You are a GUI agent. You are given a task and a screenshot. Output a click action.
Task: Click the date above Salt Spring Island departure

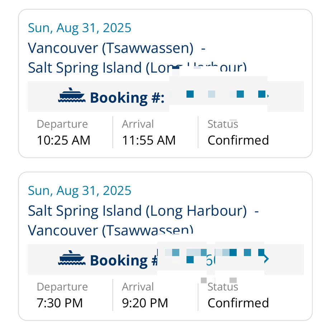80,190
